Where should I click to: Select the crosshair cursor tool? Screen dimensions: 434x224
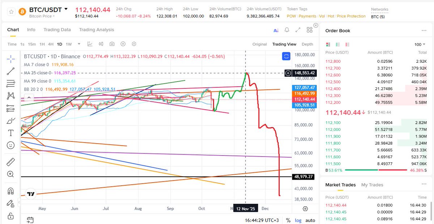(x=10, y=58)
